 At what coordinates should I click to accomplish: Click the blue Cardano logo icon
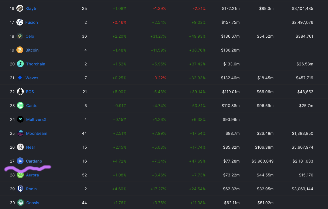click(20, 161)
